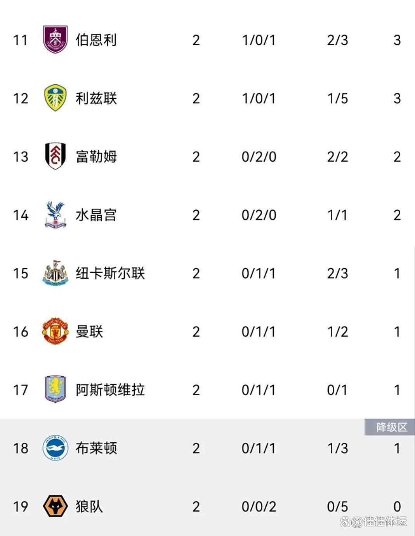Select the 纽卡斯尔联 team name
Viewport: 415px width, 536px height.
110,273
